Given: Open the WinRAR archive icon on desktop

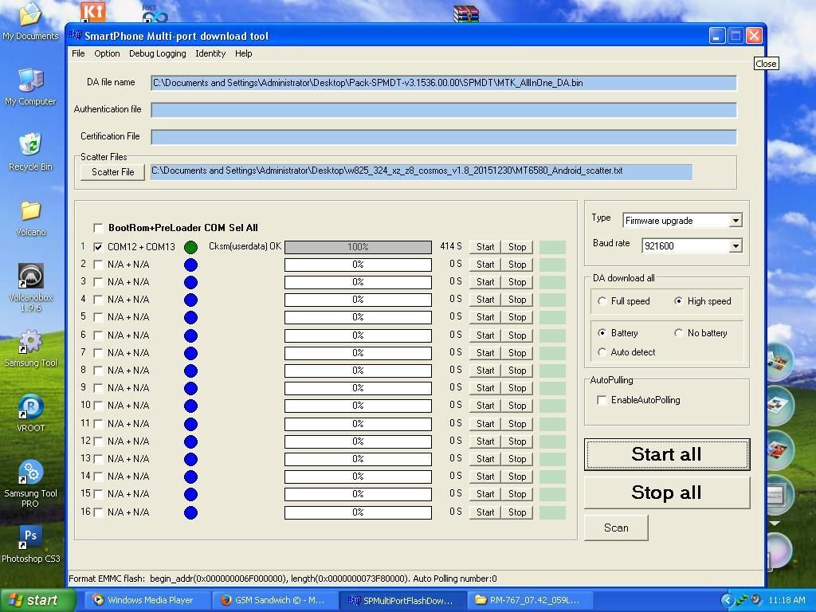Looking at the screenshot, I should [465, 14].
